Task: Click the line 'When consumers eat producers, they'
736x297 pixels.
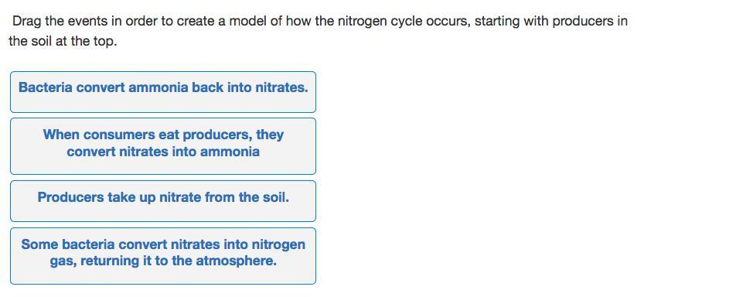Action: [163, 135]
